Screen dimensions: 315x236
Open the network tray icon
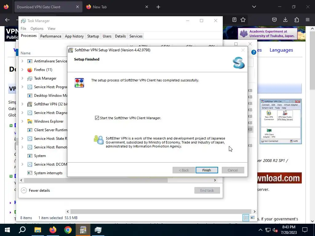268,230
